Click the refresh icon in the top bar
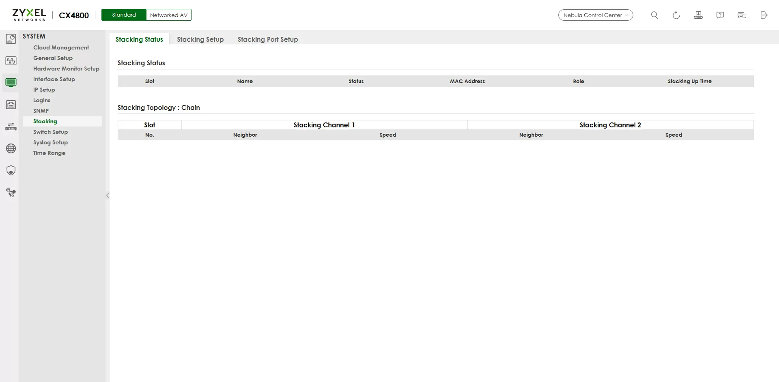 [676, 15]
